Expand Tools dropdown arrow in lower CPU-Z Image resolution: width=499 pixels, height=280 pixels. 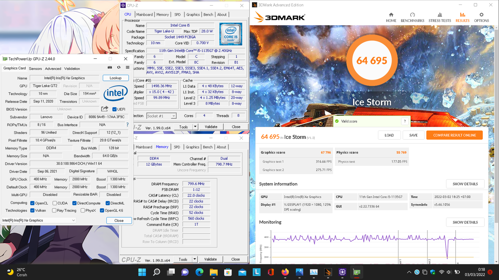click(195, 259)
